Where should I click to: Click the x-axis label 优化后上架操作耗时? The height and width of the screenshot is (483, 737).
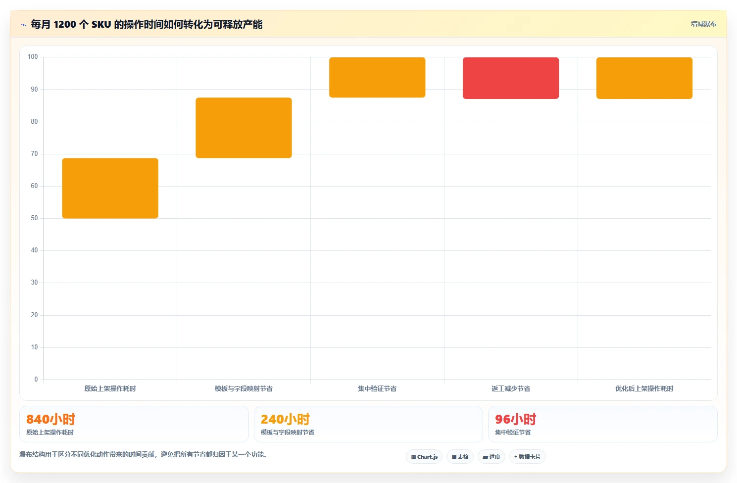tap(644, 388)
